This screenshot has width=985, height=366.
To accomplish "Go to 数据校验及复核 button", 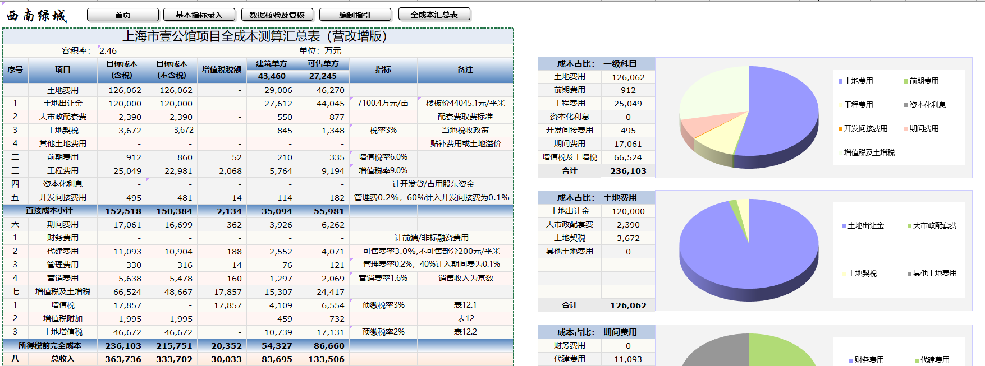I will [278, 15].
